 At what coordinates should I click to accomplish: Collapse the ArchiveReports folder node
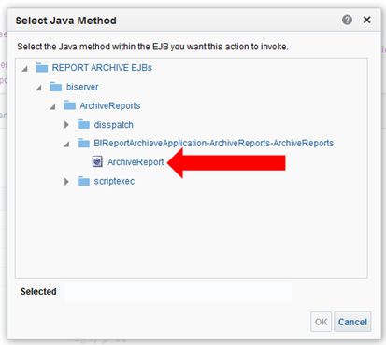52,107
